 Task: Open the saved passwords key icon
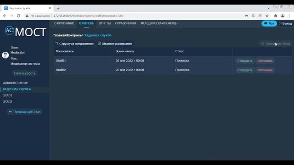(246, 16)
